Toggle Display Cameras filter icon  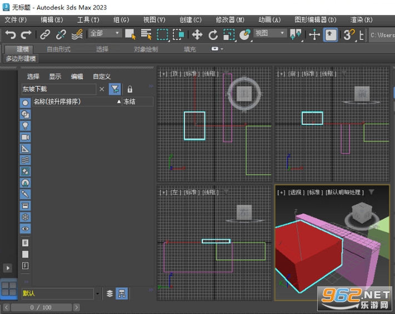25,137
